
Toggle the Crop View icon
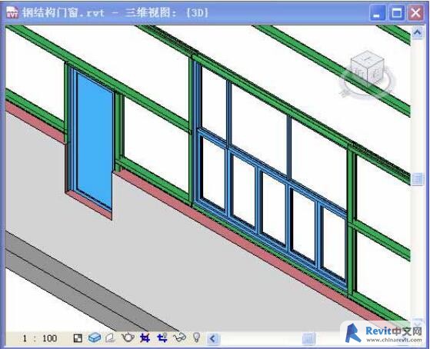[145, 337]
